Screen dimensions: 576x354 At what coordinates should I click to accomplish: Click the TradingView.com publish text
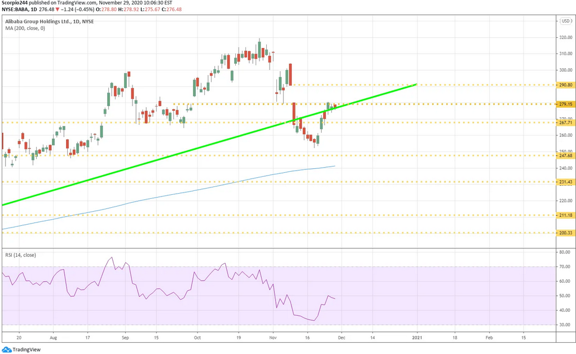pyautogui.click(x=77, y=3)
